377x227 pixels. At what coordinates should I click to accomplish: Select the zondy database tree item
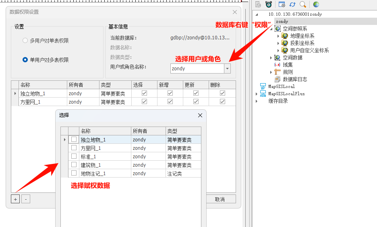point(282,21)
